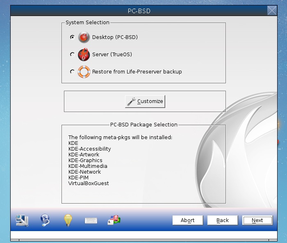287x243 pixels.
Task: Choose the Server (TrueOS) radio option
Action: tap(72, 55)
